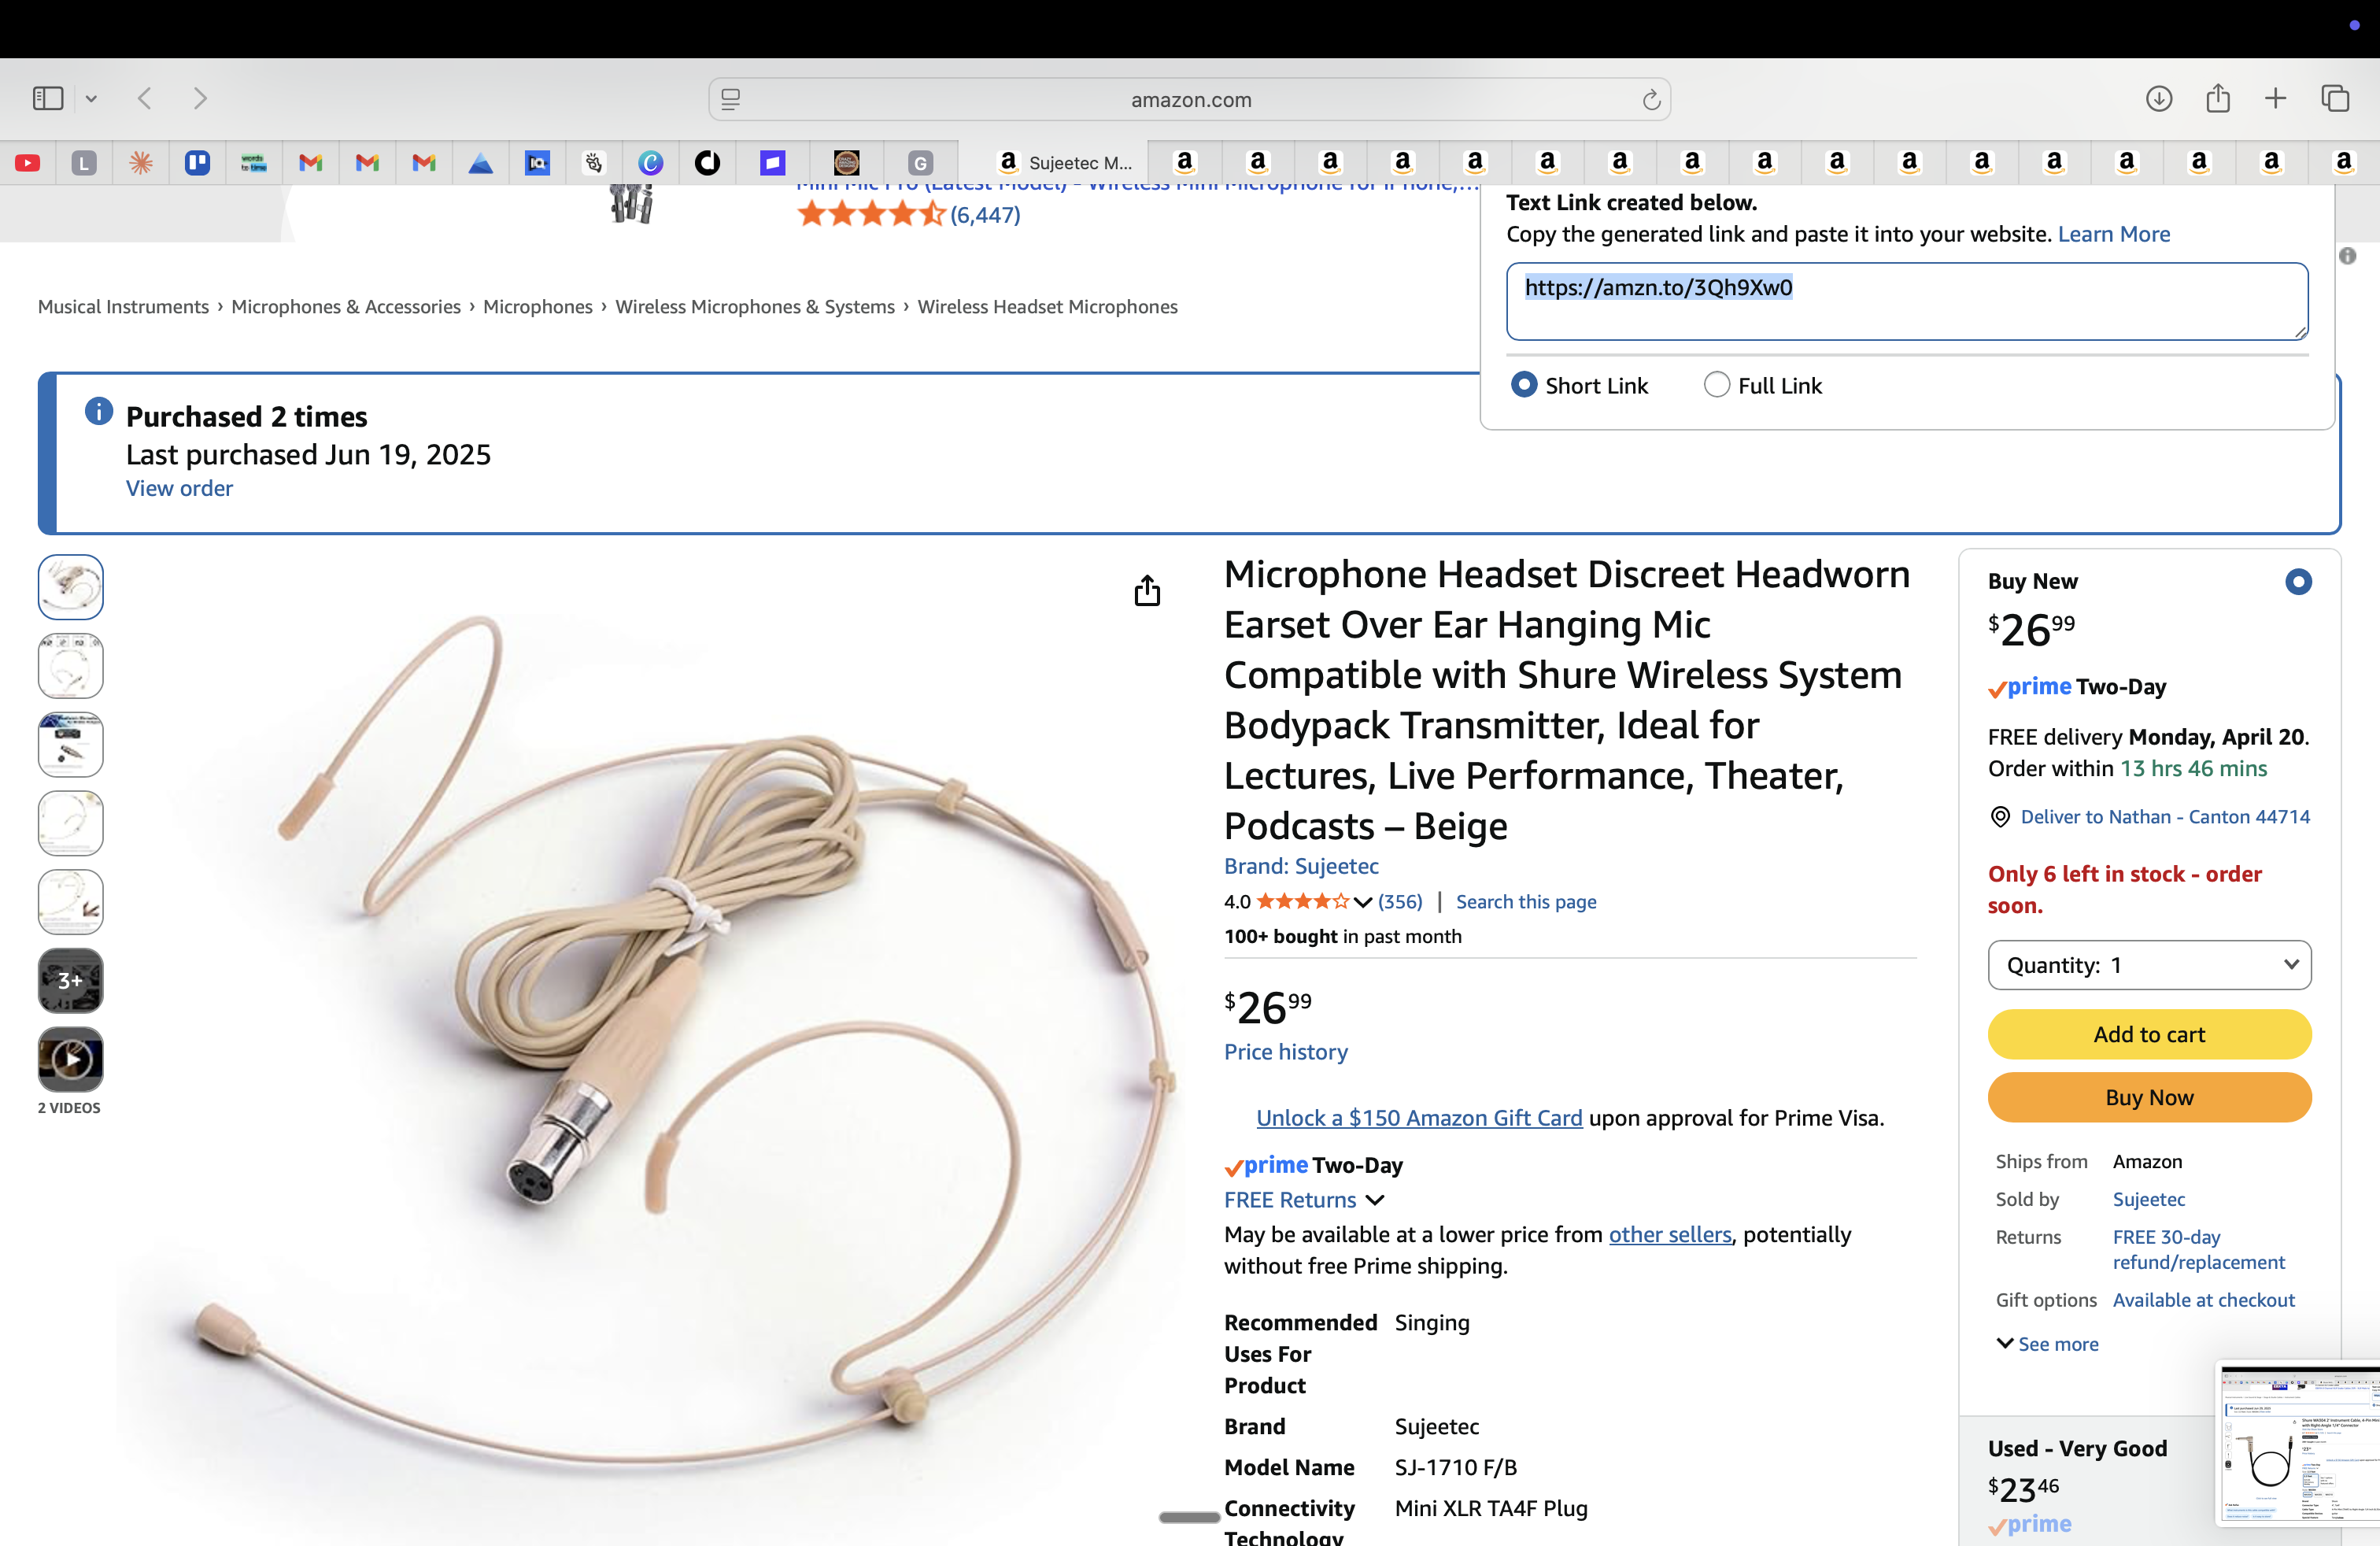Play the product video thumbnail

pyautogui.click(x=70, y=1059)
